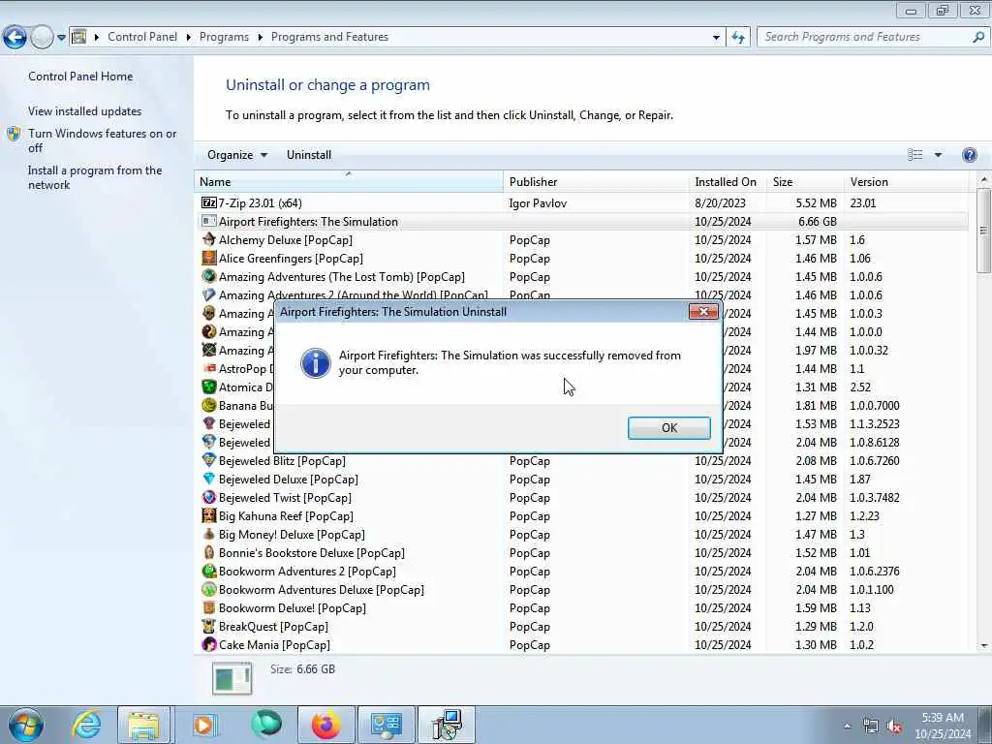
Task: Open the Windows Start orb
Action: tap(25, 725)
